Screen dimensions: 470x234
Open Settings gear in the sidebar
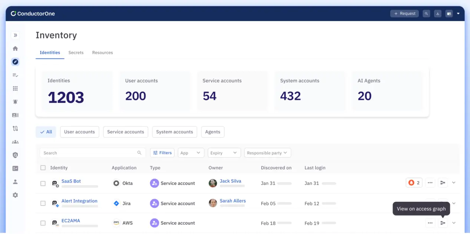point(15,195)
